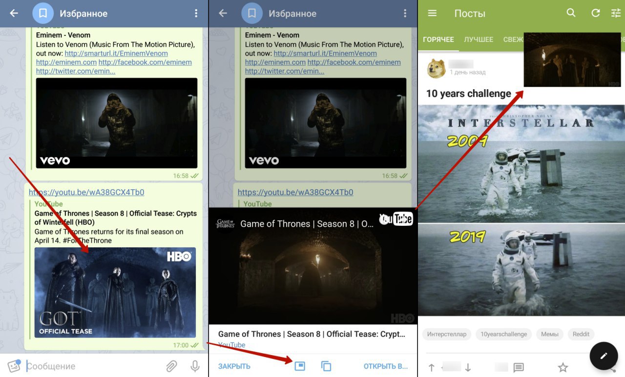Screen dimensions: 625x377
Task: Tap Saved Messages bookmark avatar in left Telegram screen
Action: pos(43,13)
